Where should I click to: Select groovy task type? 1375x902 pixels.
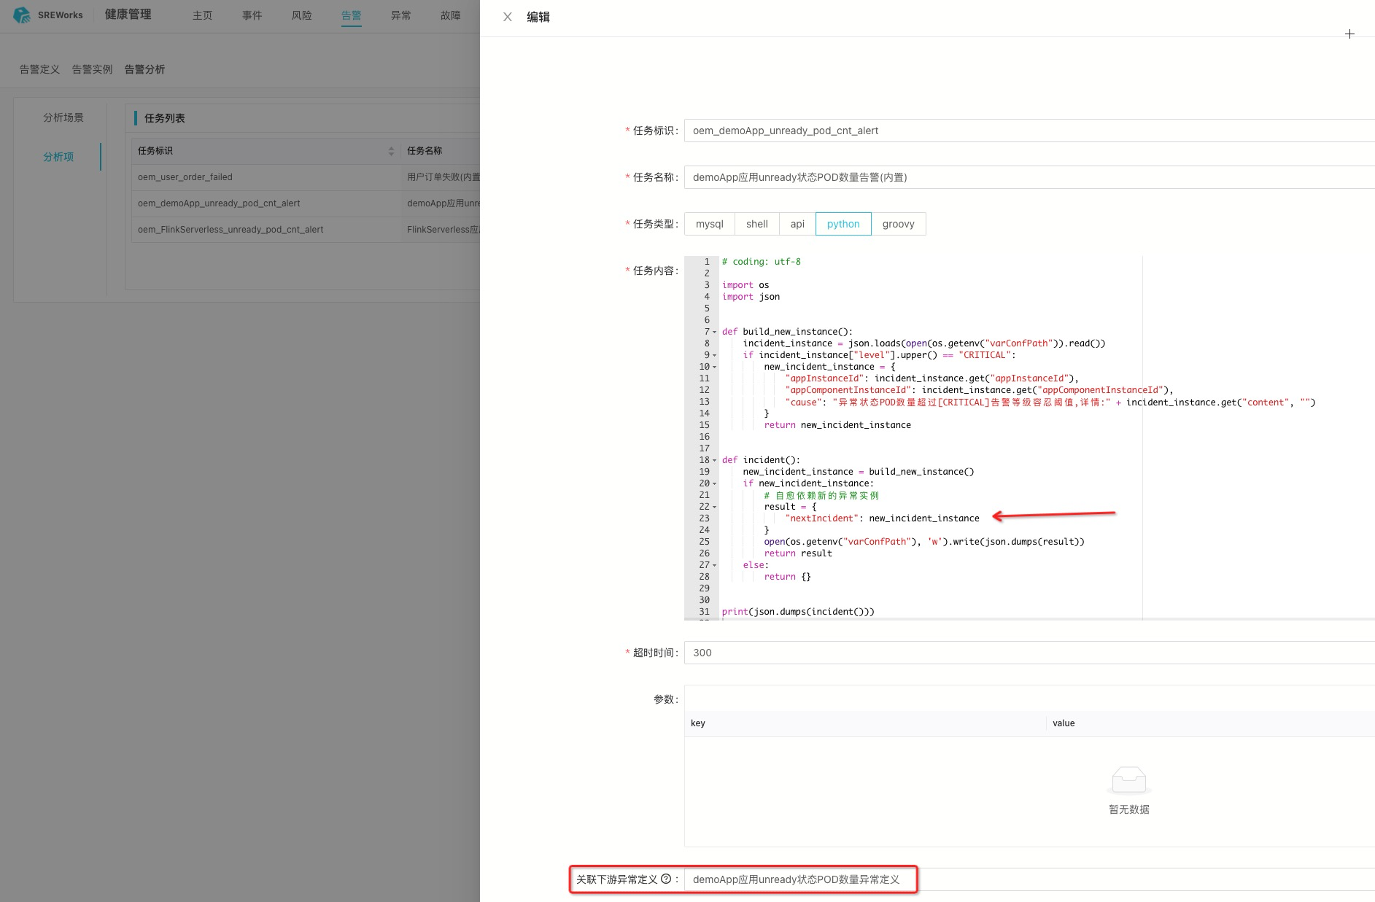898,224
